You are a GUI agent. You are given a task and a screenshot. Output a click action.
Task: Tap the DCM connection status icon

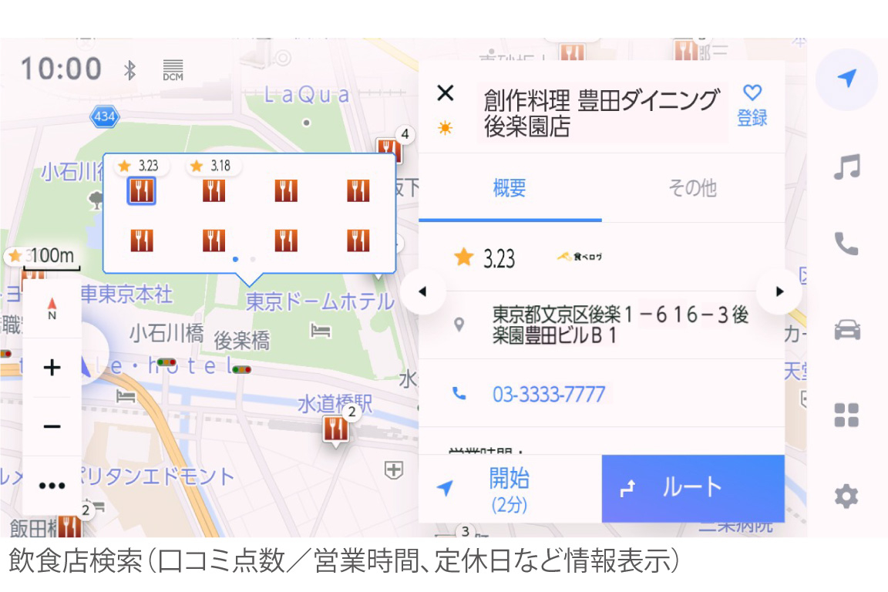pos(173,70)
